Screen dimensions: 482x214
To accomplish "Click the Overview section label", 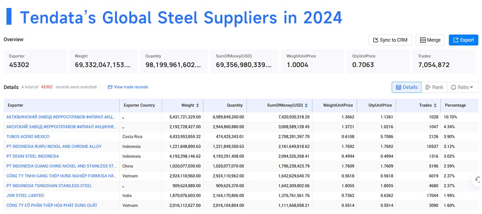I will tap(13, 39).
